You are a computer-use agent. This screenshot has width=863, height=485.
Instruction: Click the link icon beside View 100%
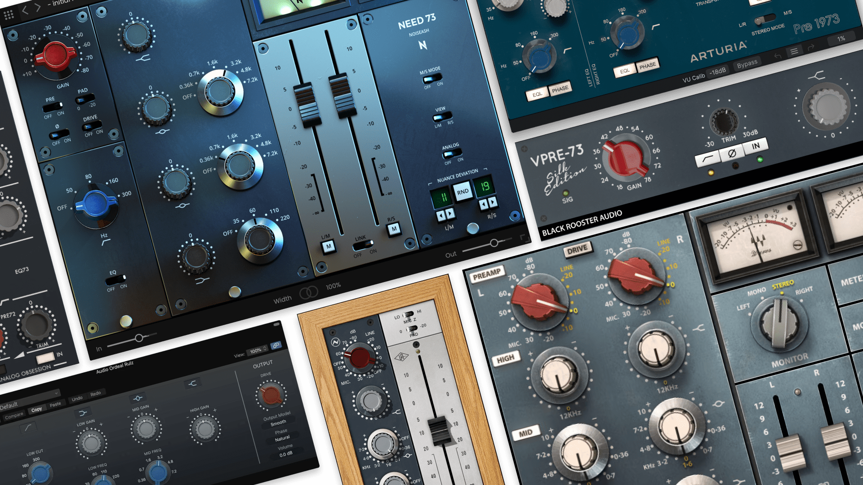tap(276, 345)
